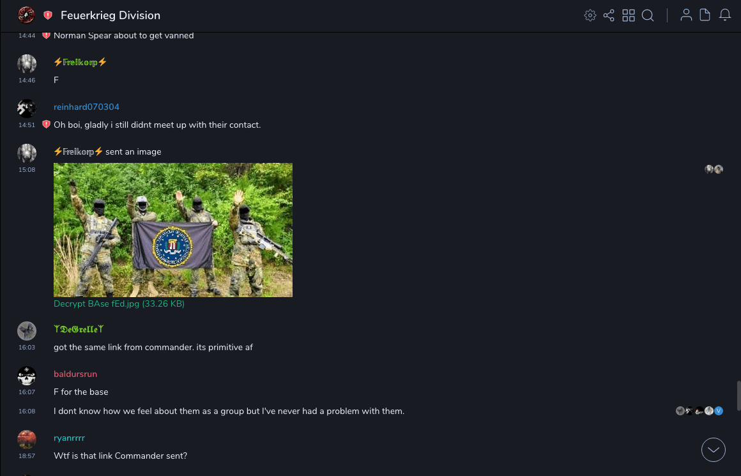Screen dimensions: 741x476
Task: Click the chat scrollbar thumb
Action: point(738,395)
